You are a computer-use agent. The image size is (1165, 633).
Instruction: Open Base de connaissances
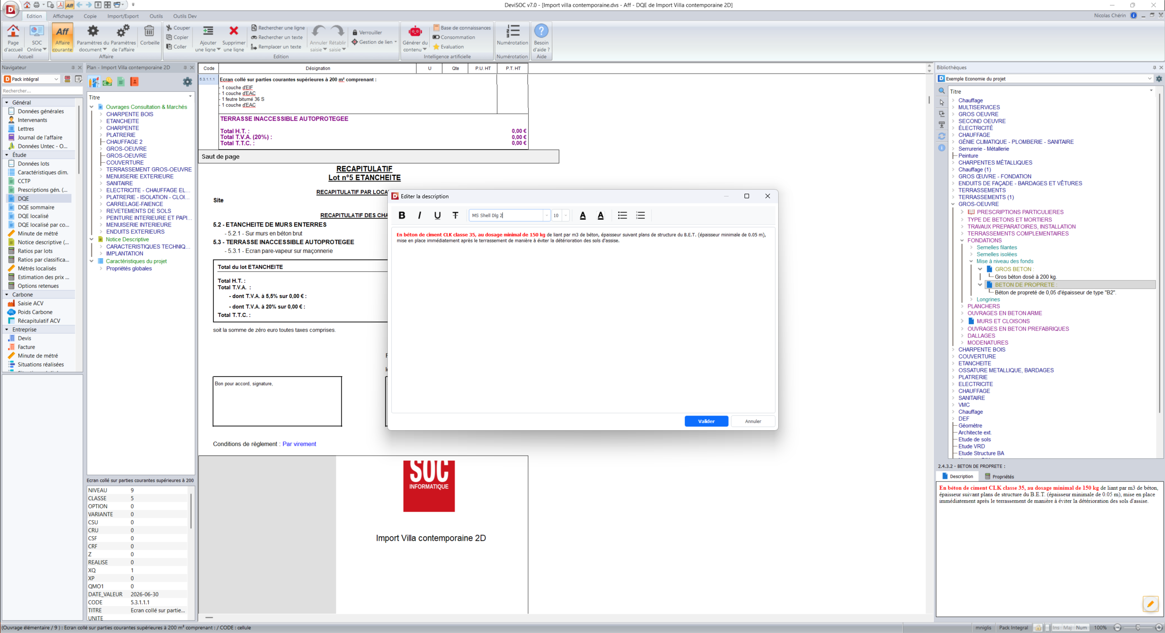click(462, 28)
